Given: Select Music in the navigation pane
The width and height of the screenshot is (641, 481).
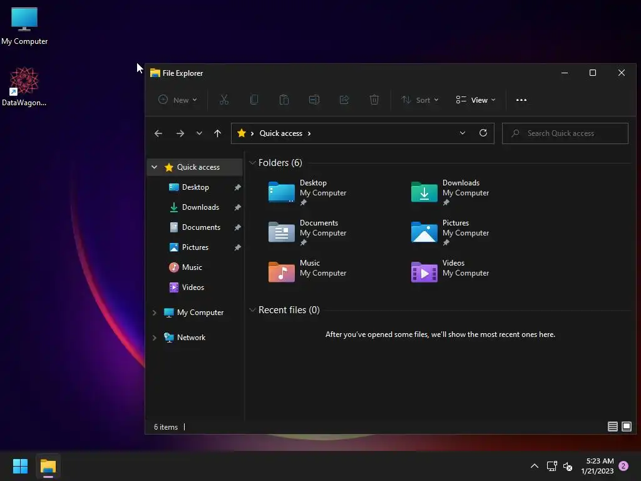Looking at the screenshot, I should click(x=192, y=267).
